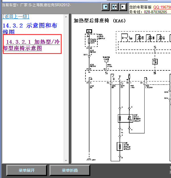Click the G401 ground symbol
The height and width of the screenshot is (178, 171).
tap(89, 159)
